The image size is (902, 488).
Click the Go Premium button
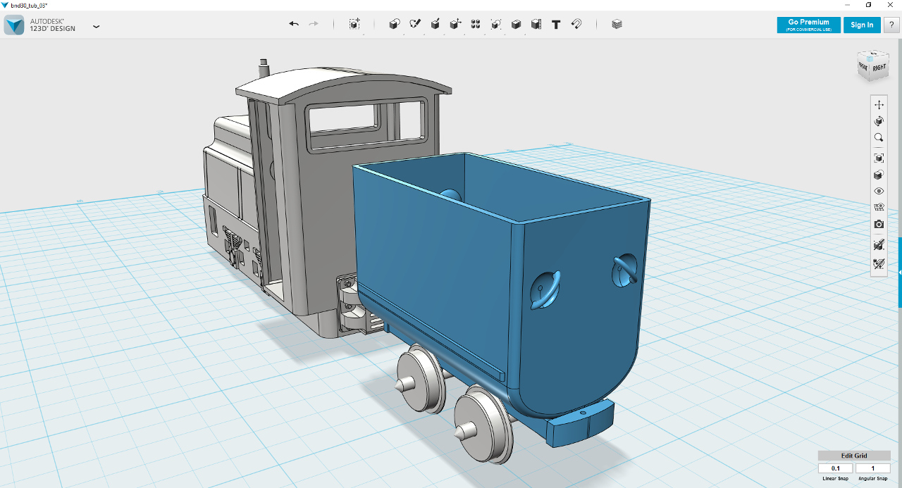point(808,25)
